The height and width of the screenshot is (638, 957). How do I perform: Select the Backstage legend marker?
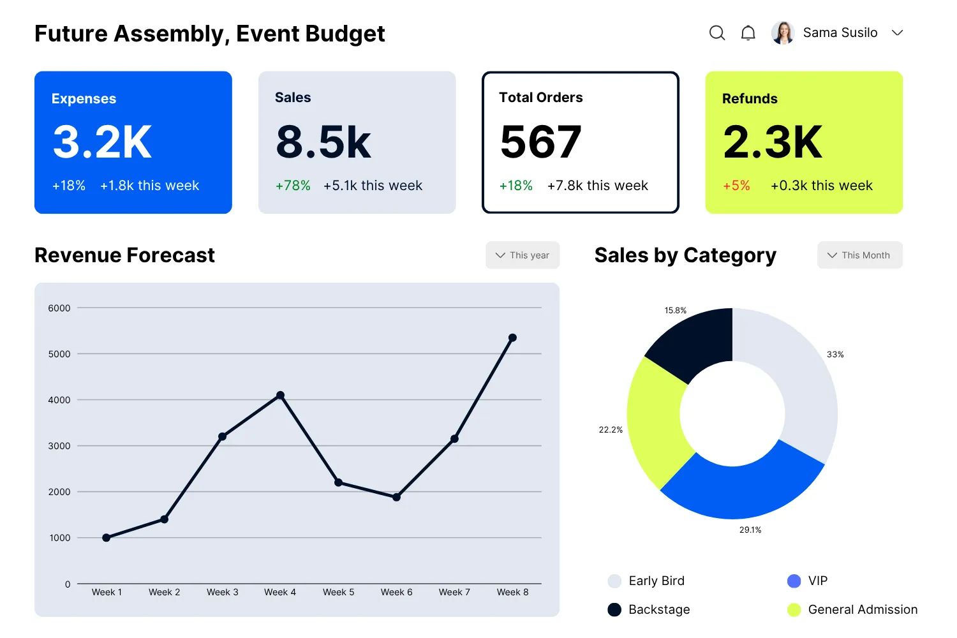614,609
